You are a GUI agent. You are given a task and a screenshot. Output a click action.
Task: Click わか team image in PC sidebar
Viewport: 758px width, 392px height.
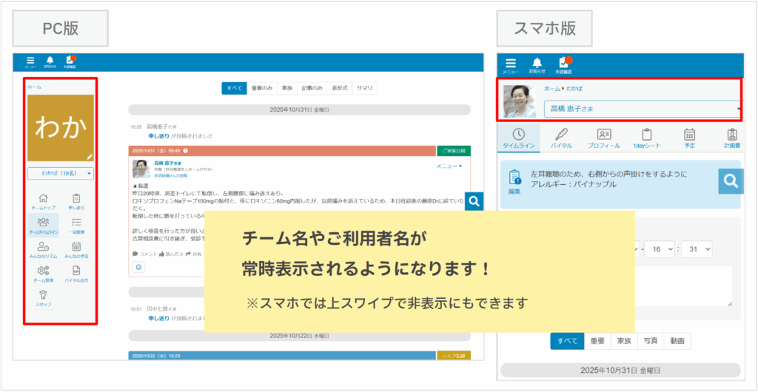(x=61, y=128)
